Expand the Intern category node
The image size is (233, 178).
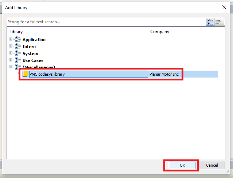point(11,46)
